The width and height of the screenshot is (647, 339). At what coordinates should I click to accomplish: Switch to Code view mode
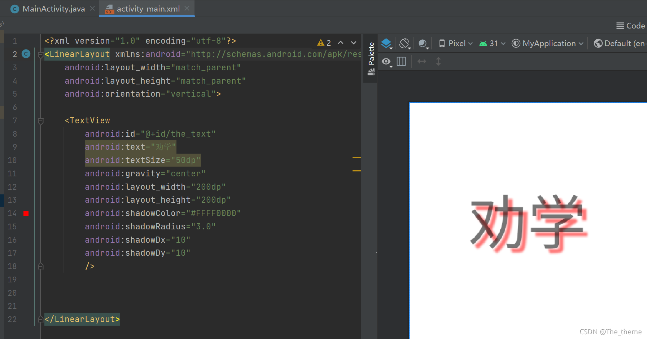click(631, 26)
